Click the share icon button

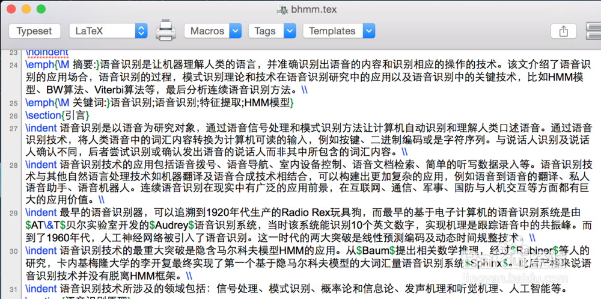coord(564,31)
